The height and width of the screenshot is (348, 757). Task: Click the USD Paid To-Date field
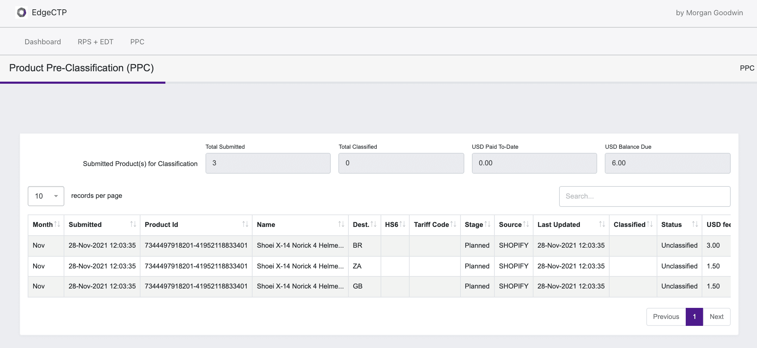click(535, 163)
